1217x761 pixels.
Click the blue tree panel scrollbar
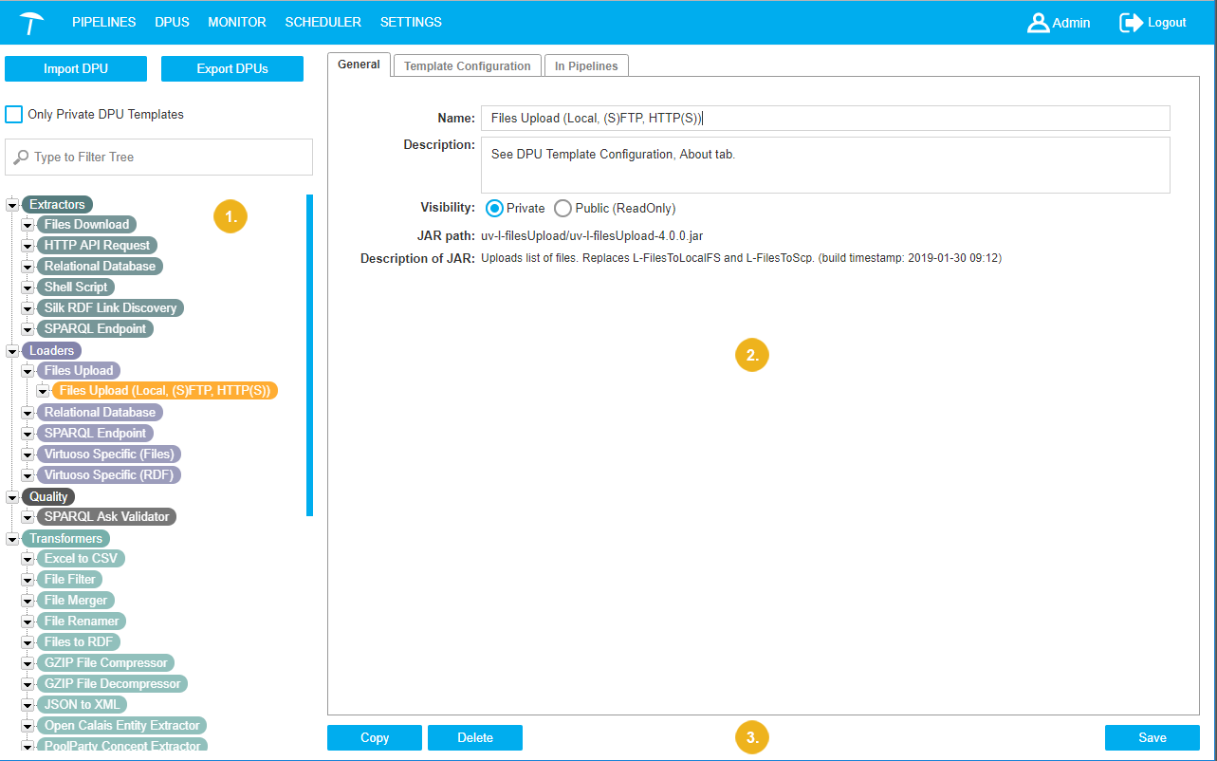[x=309, y=355]
